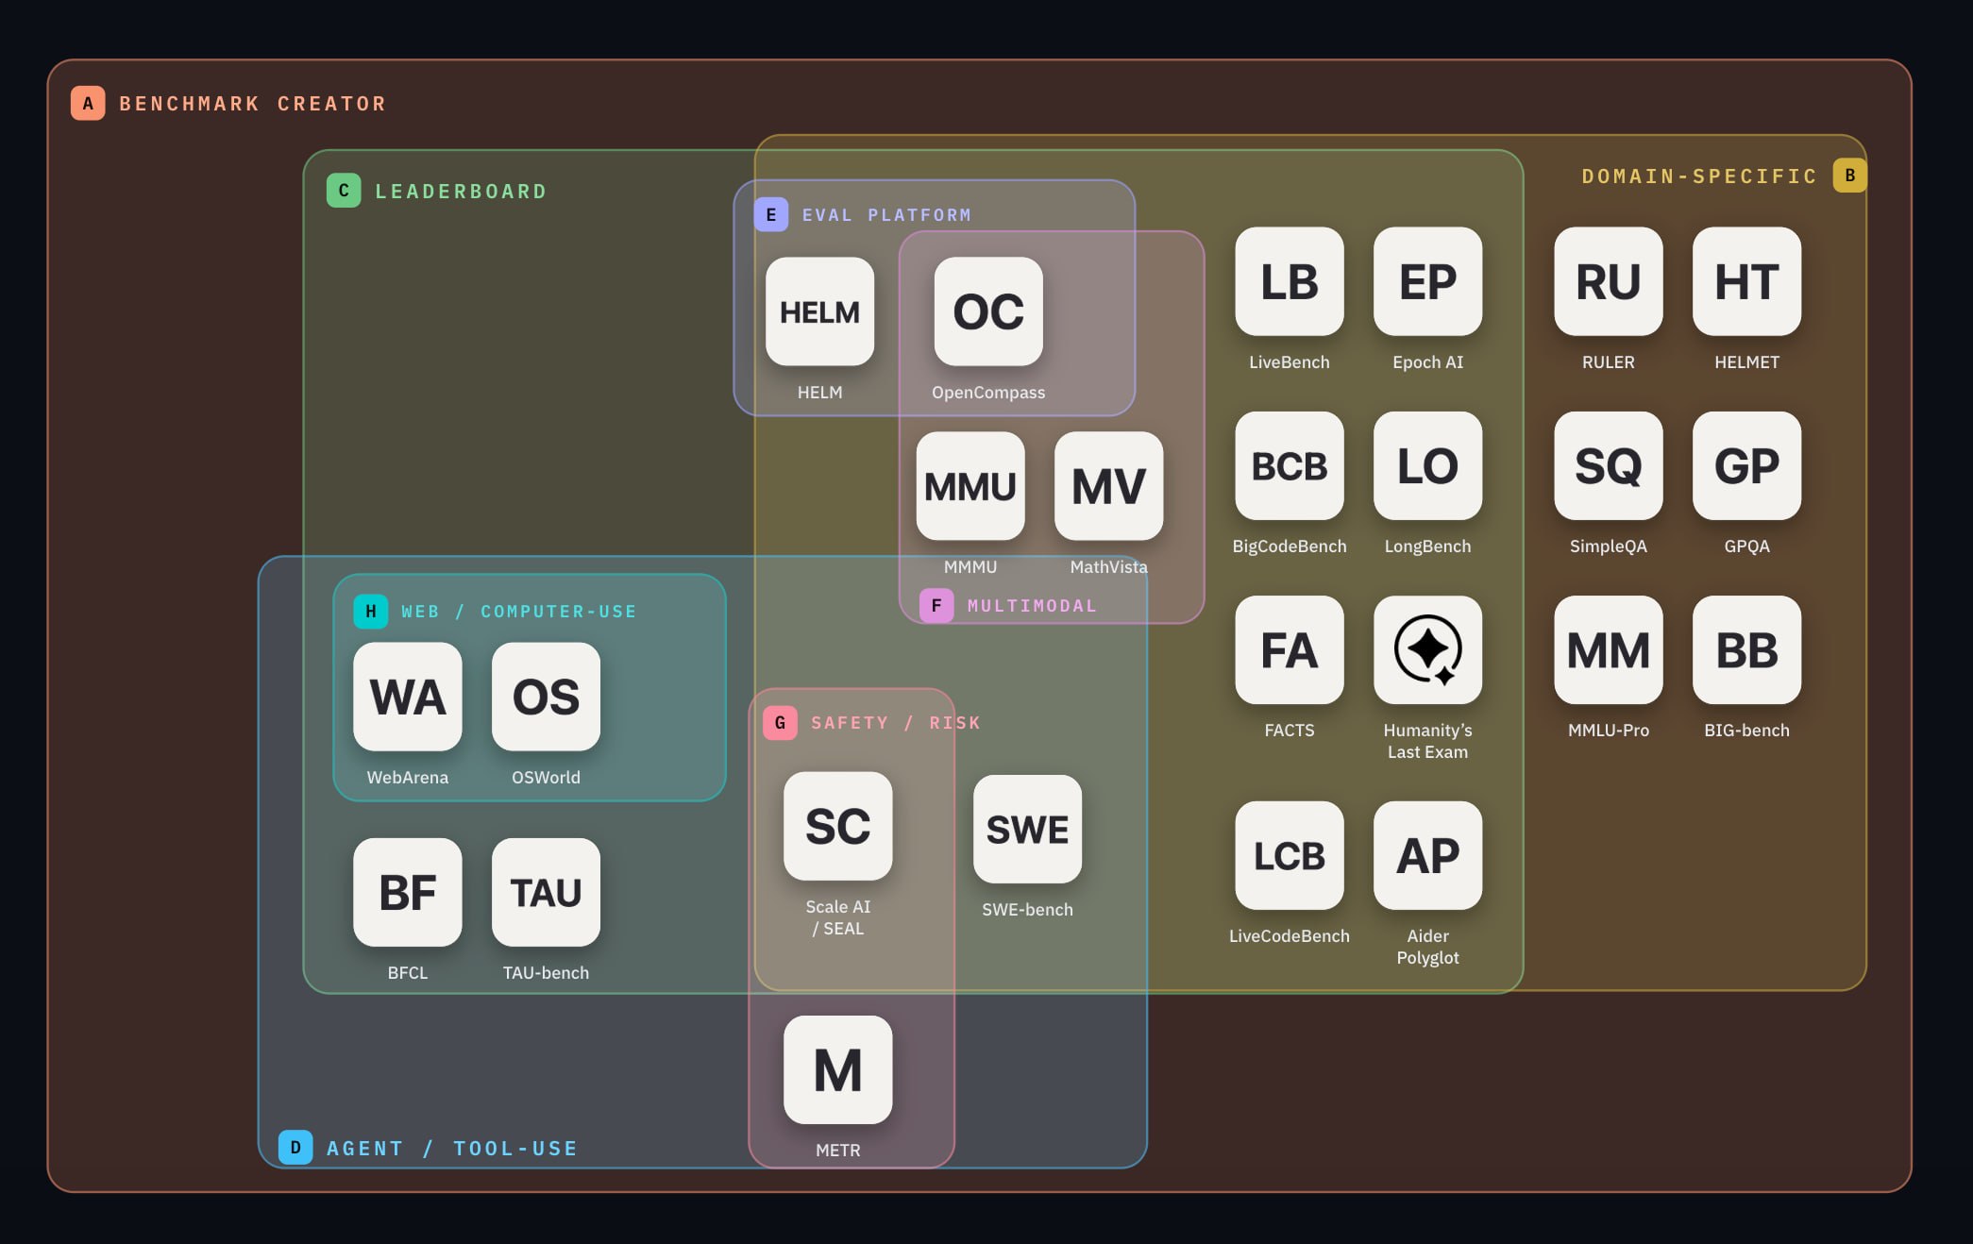This screenshot has width=1973, height=1244.
Task: Select the EVAL PLATFORM label
Action: [x=886, y=215]
